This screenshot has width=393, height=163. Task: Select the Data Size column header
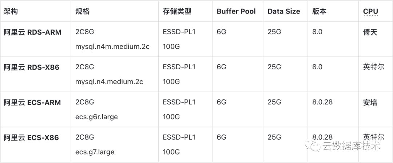pos(284,11)
